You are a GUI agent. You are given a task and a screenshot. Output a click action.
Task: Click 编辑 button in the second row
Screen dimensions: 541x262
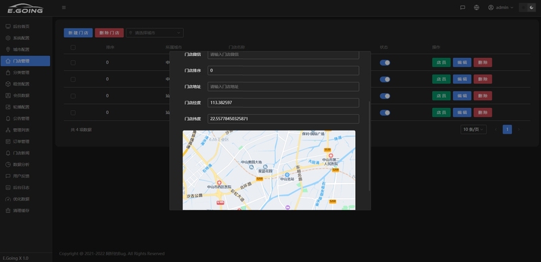[x=462, y=79]
